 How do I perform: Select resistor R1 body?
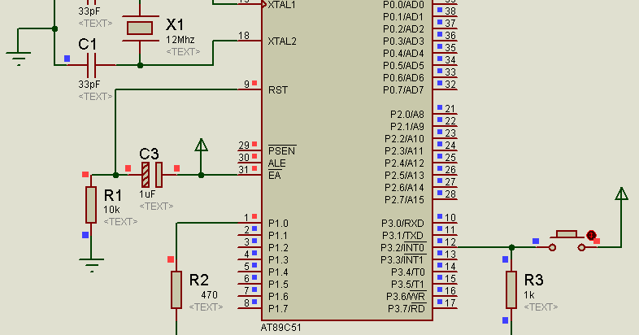(91, 205)
